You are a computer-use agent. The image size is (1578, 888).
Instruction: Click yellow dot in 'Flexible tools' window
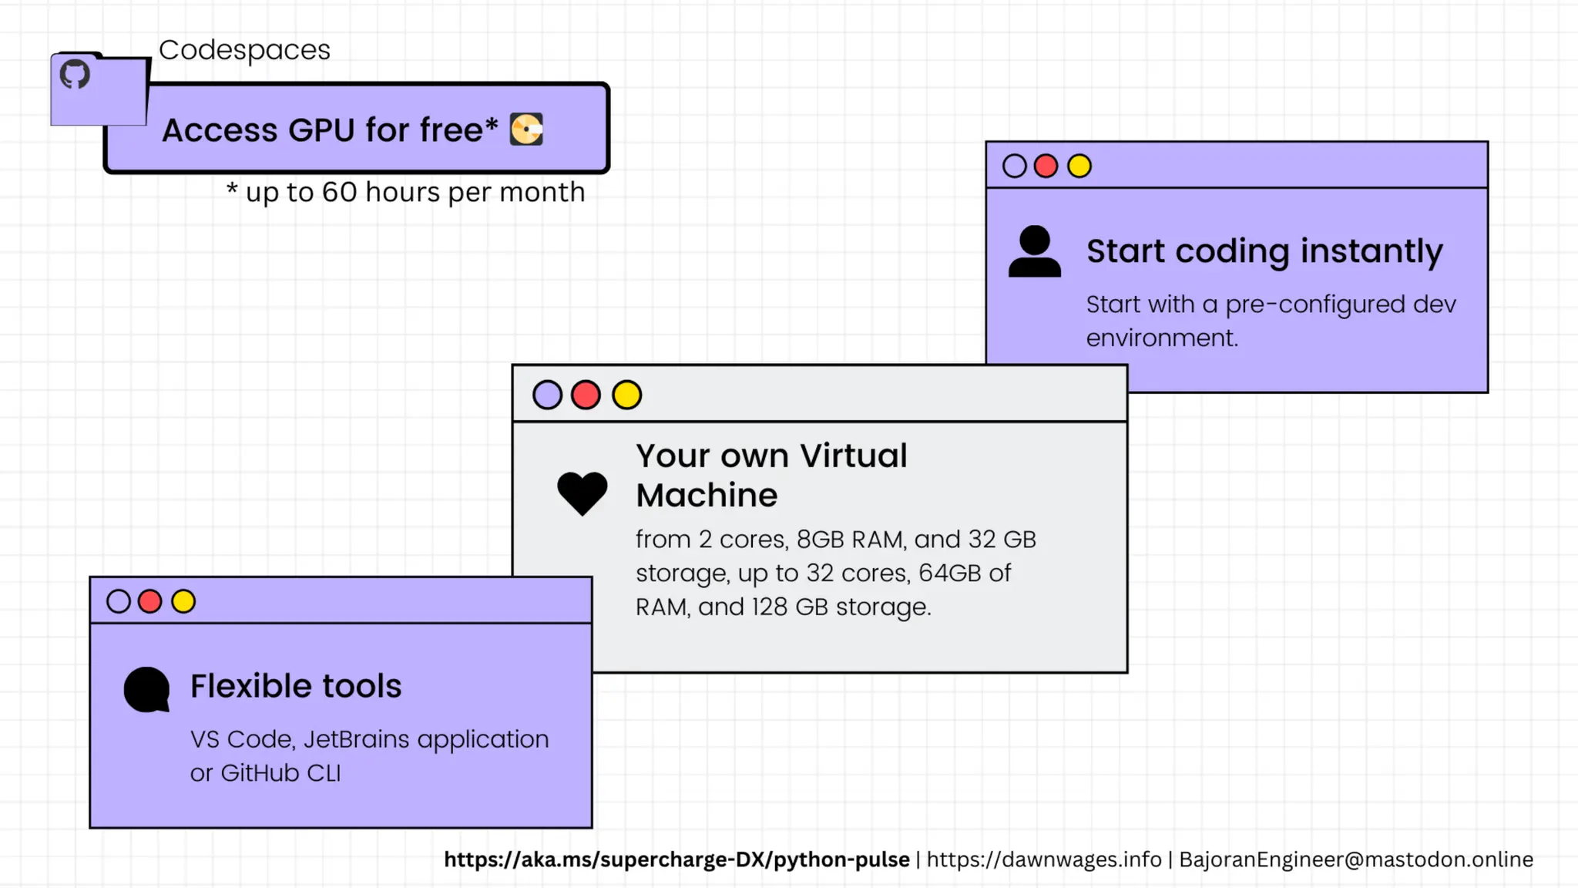(x=183, y=601)
